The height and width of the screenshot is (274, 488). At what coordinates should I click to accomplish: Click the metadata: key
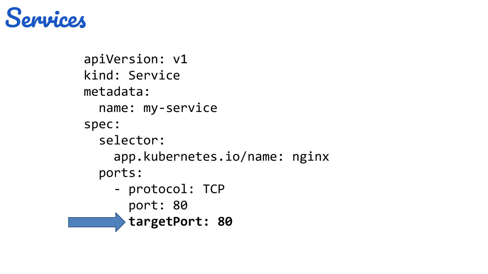[x=117, y=91]
